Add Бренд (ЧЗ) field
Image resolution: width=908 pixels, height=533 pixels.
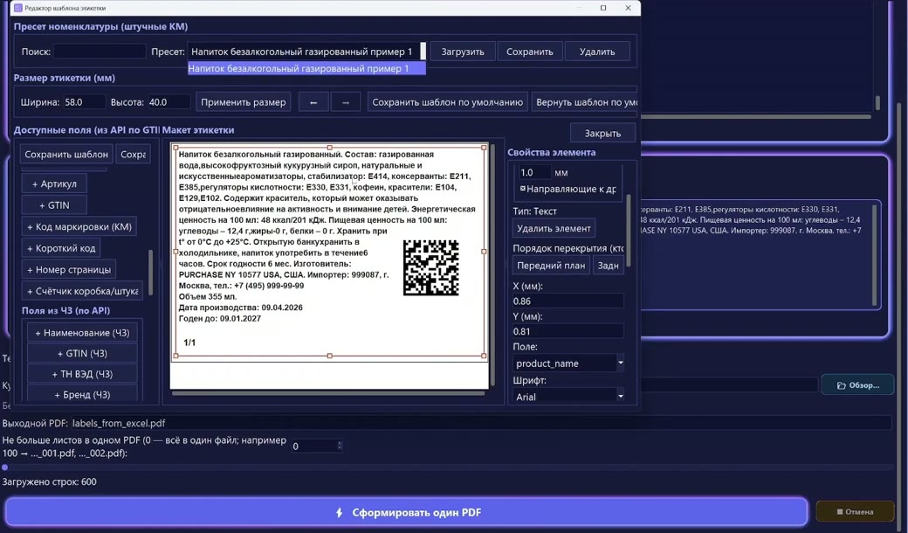pyautogui.click(x=82, y=395)
